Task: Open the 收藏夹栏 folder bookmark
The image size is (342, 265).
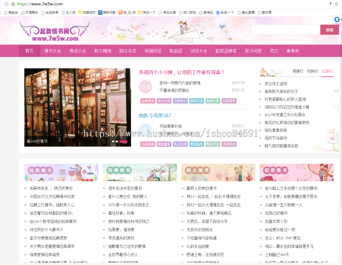Action: pos(87,13)
